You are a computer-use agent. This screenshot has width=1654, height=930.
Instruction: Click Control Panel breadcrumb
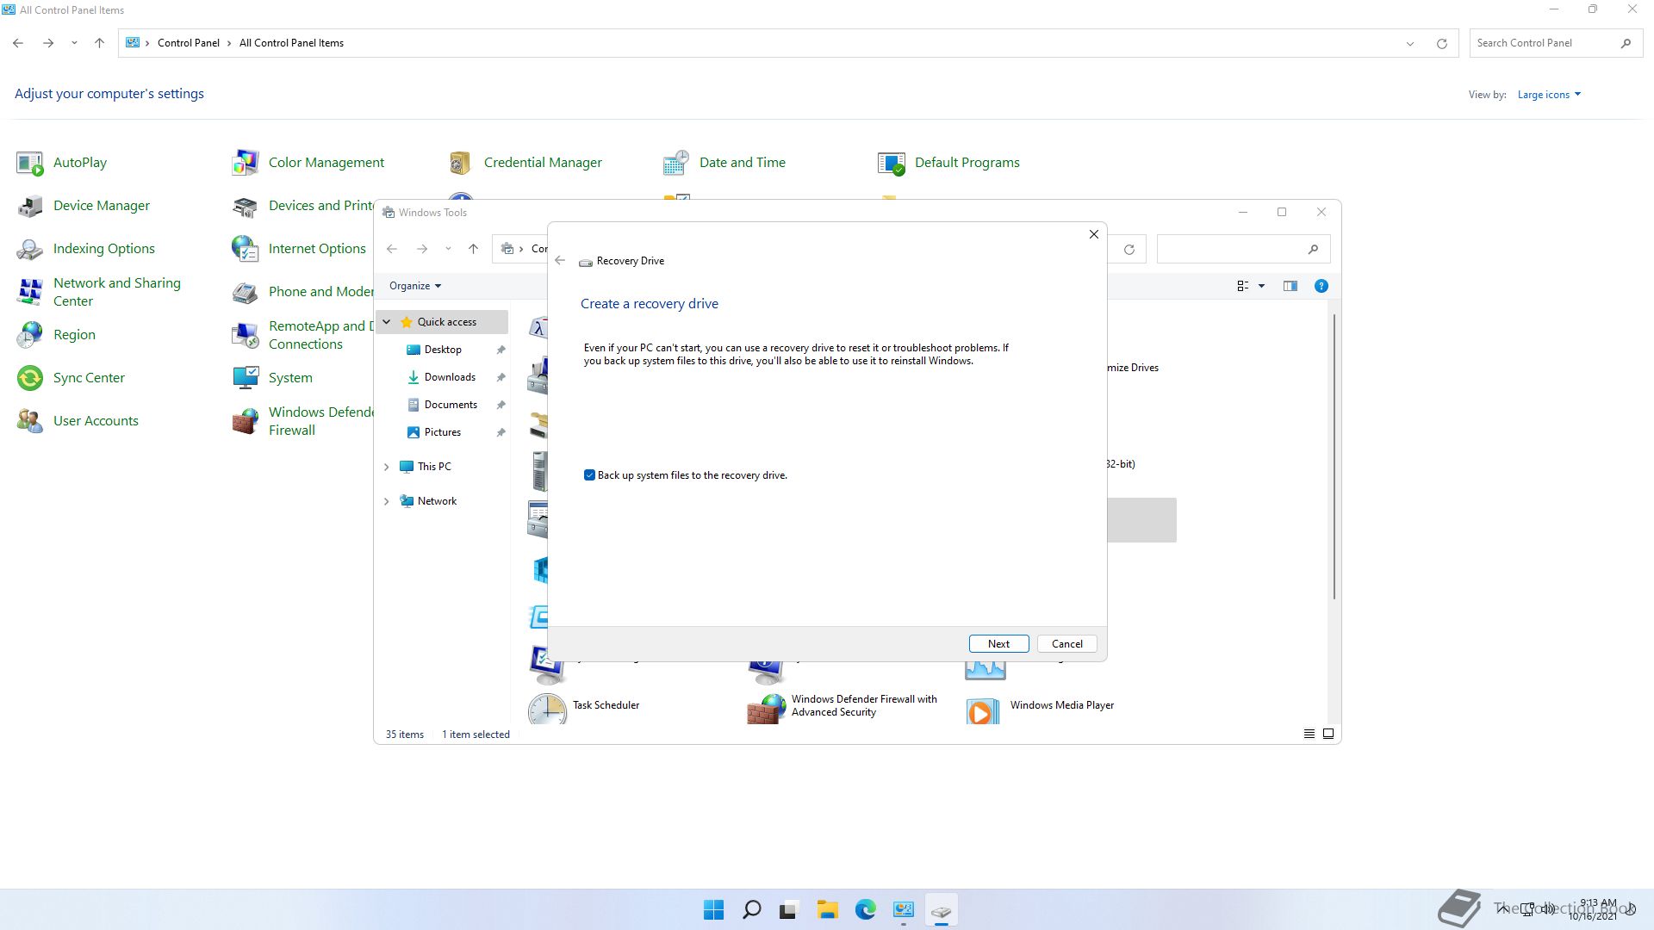click(x=188, y=43)
